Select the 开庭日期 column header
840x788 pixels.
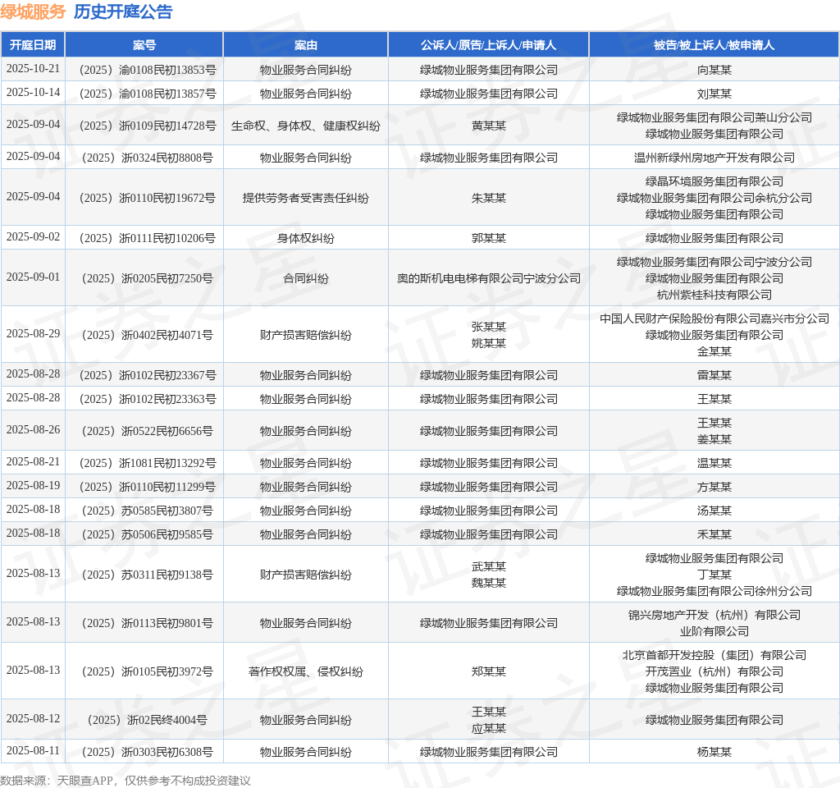(33, 45)
